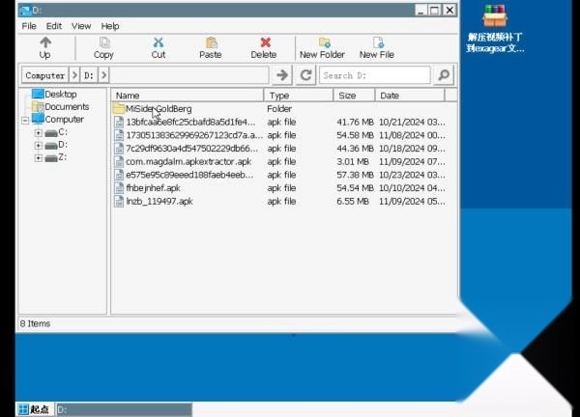Expand the Z: drive tree node
Screen dimensions: 580x417
(x=39, y=157)
